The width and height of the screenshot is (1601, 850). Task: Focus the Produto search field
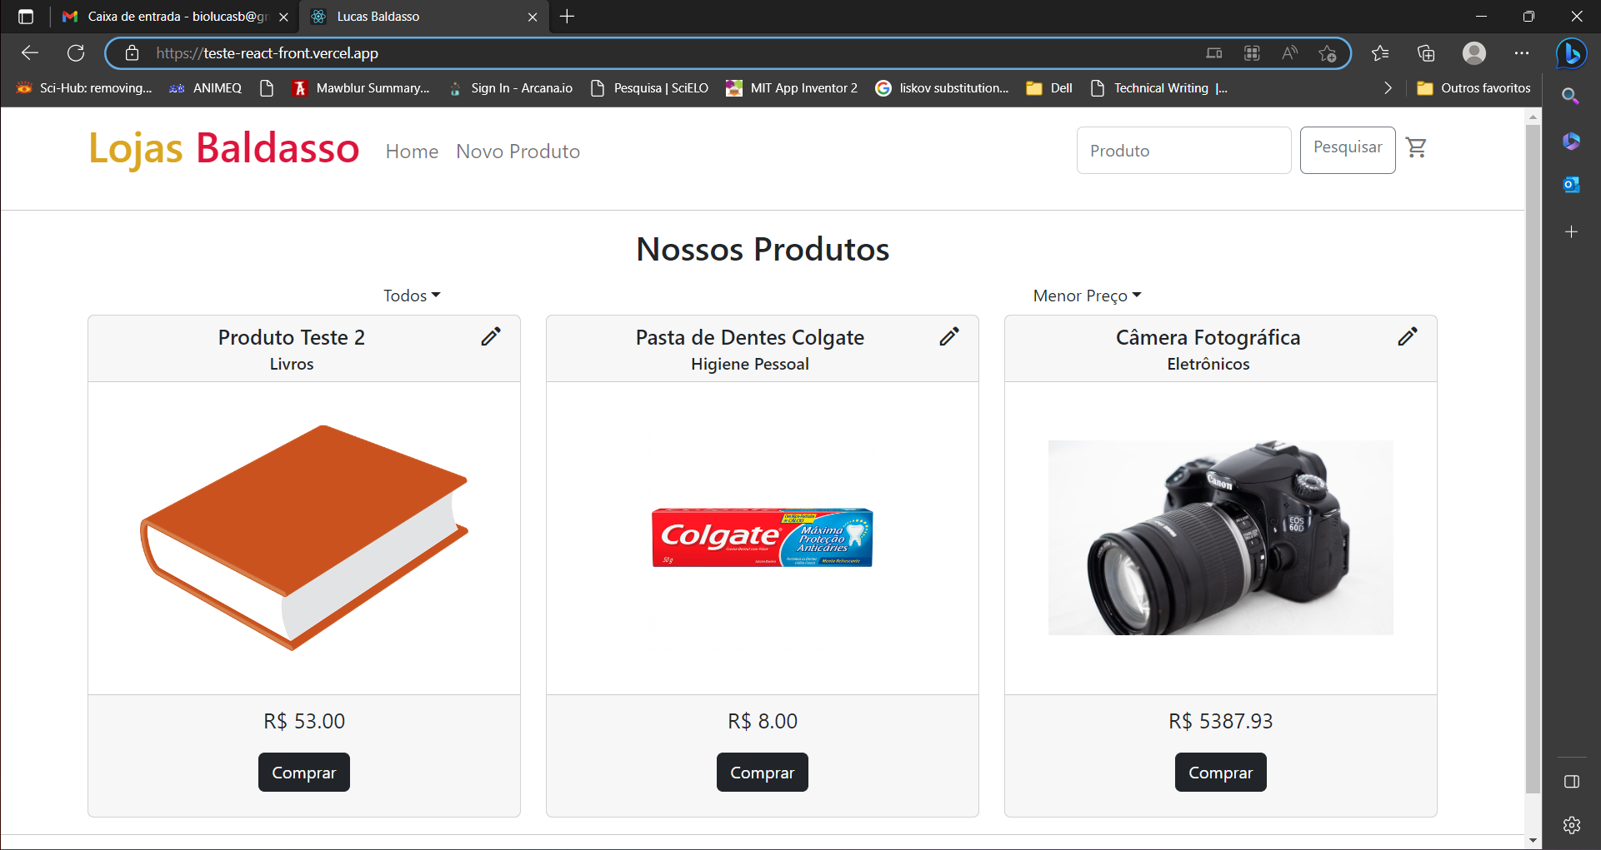(x=1183, y=151)
